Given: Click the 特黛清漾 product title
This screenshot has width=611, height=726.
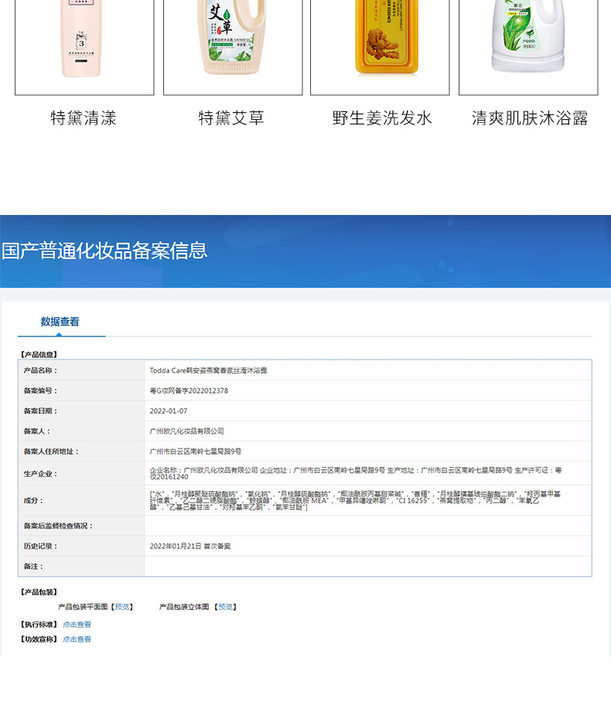Looking at the screenshot, I should coord(84,118).
